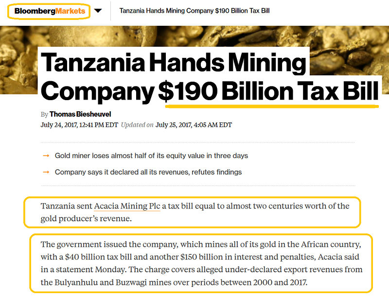This screenshot has height=297, width=389.
Task: Click the article title in the top header bar
Action: click(x=194, y=11)
